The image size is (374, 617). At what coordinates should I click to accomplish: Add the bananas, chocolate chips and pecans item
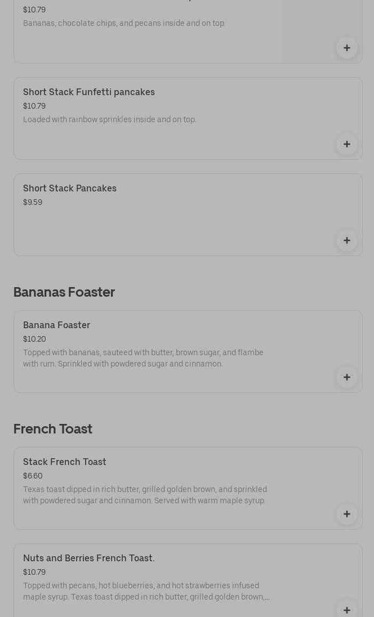(x=346, y=48)
